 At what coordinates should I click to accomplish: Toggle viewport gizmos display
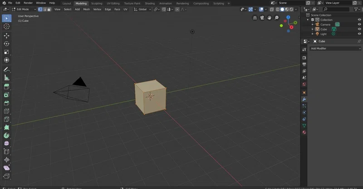250,10
